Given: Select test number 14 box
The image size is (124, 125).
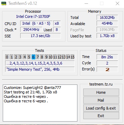Looking at the screenshot, I should click(x=68, y=57).
